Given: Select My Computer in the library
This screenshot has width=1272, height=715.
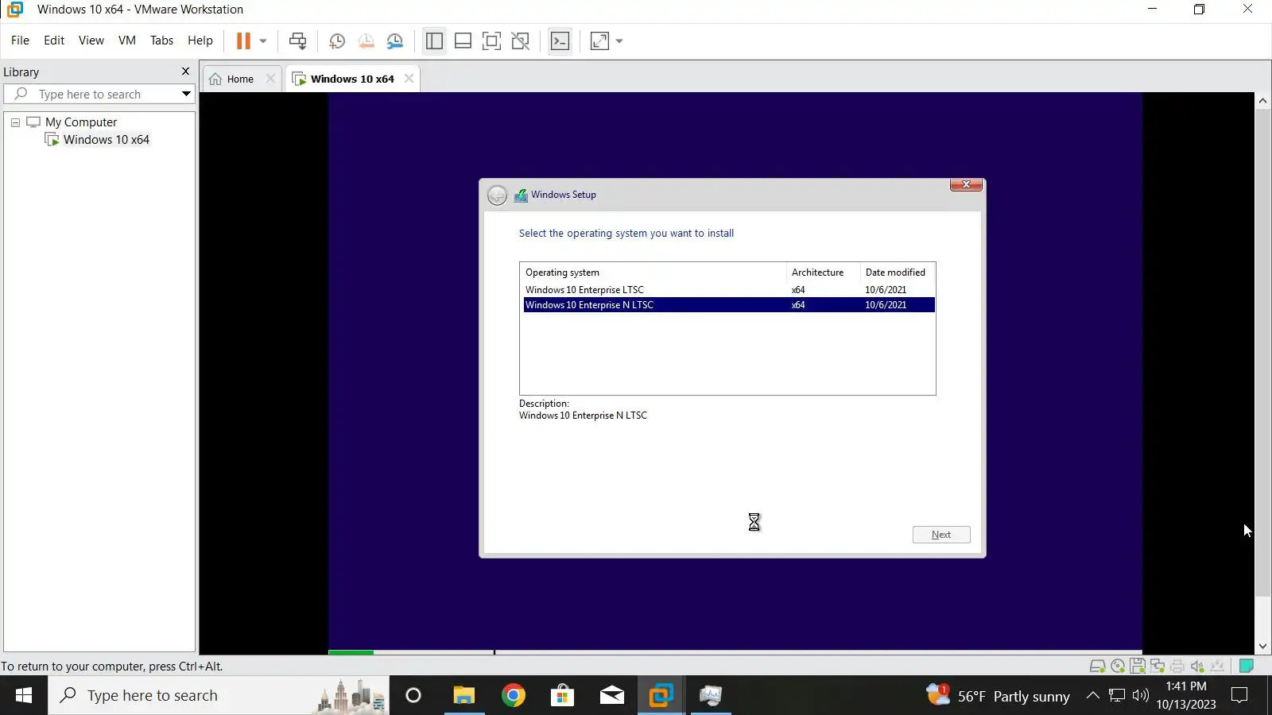Looking at the screenshot, I should 81,122.
